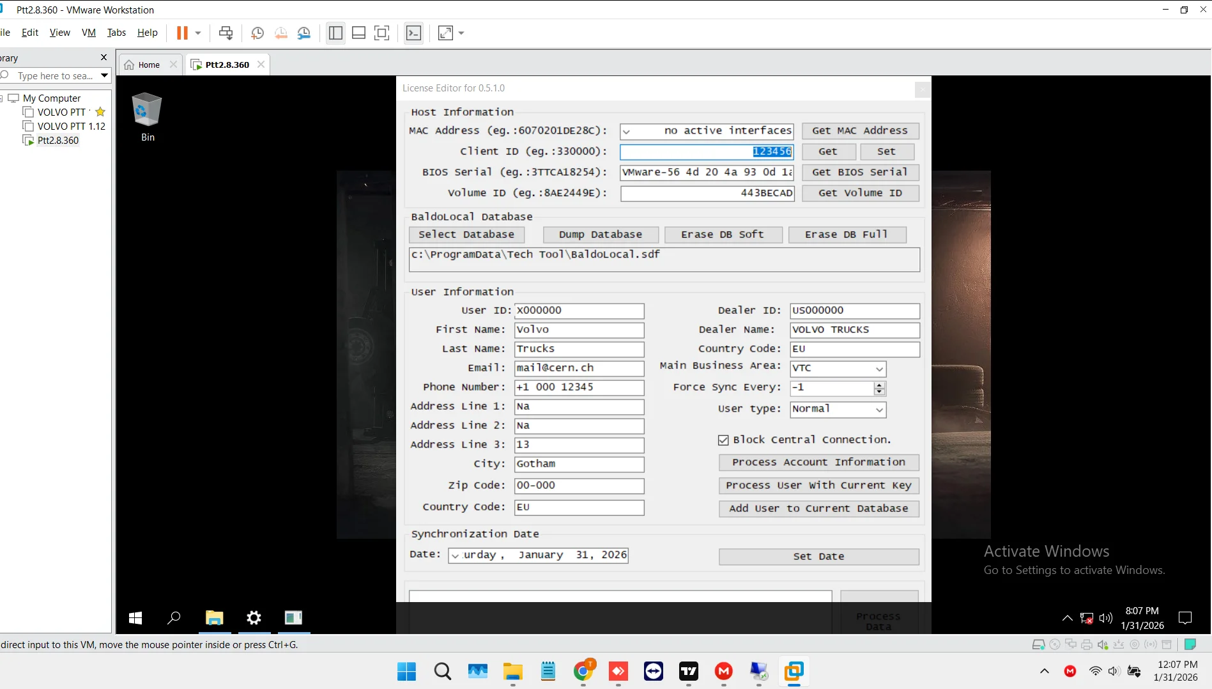Uncheck Block Central Connection

[723, 440]
